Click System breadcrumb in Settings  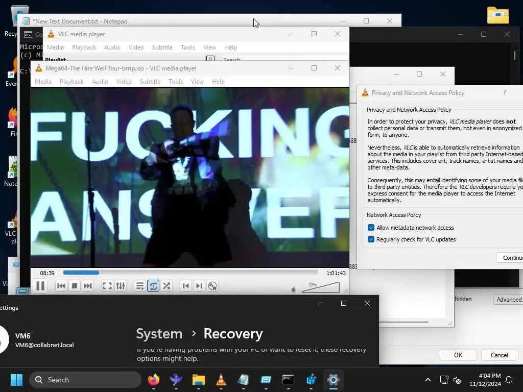click(x=159, y=334)
